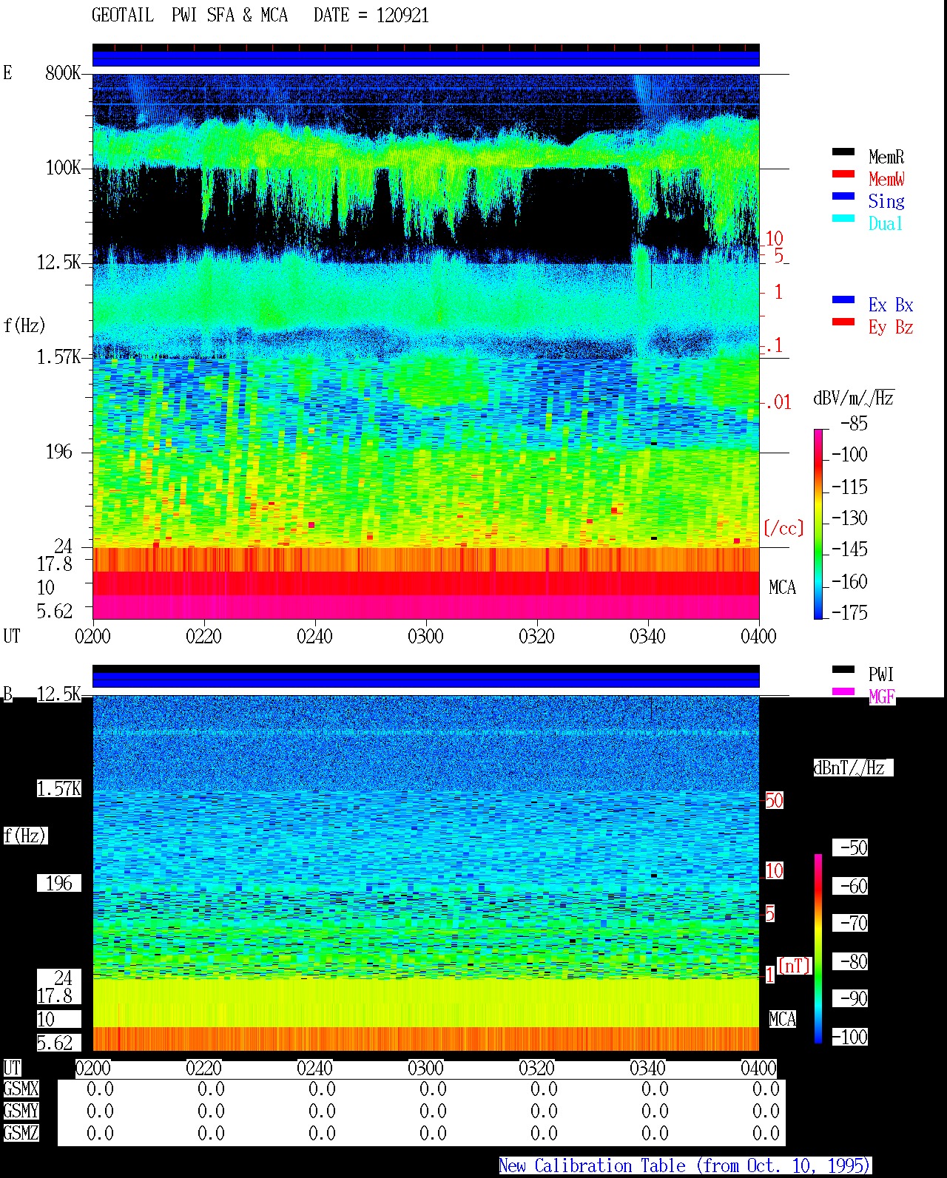The width and height of the screenshot is (947, 1178).
Task: Click the 'MemW' legend label
Action: [886, 179]
